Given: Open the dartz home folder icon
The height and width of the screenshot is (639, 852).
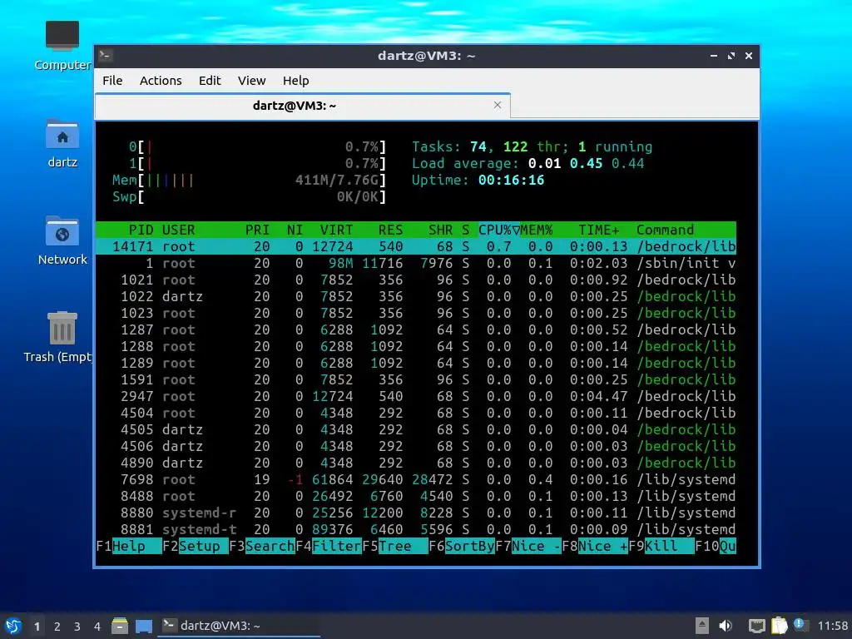Looking at the screenshot, I should (x=62, y=143).
